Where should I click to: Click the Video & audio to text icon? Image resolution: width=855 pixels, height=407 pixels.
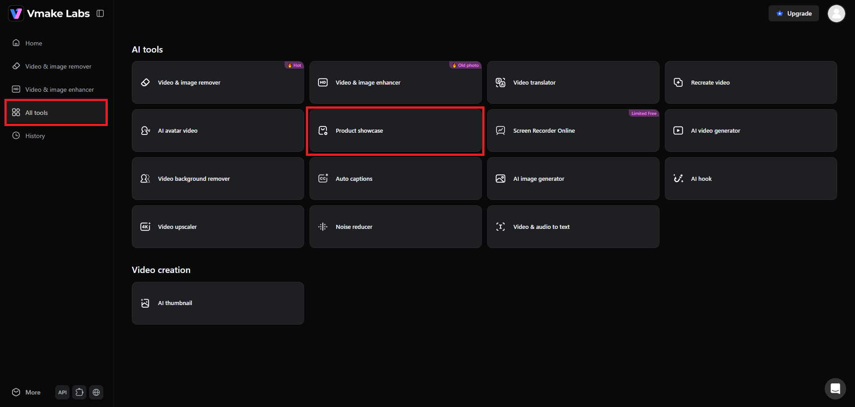click(x=501, y=227)
